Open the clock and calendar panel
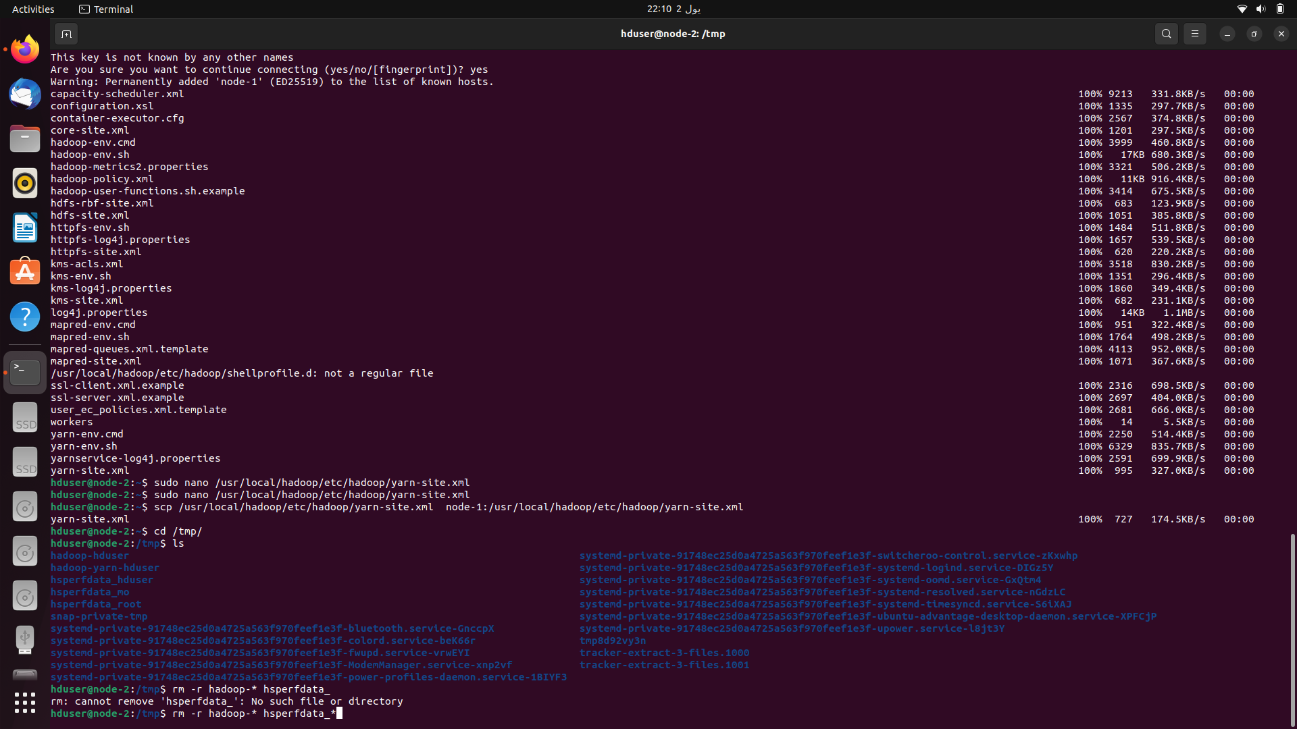This screenshot has height=729, width=1297. [673, 9]
